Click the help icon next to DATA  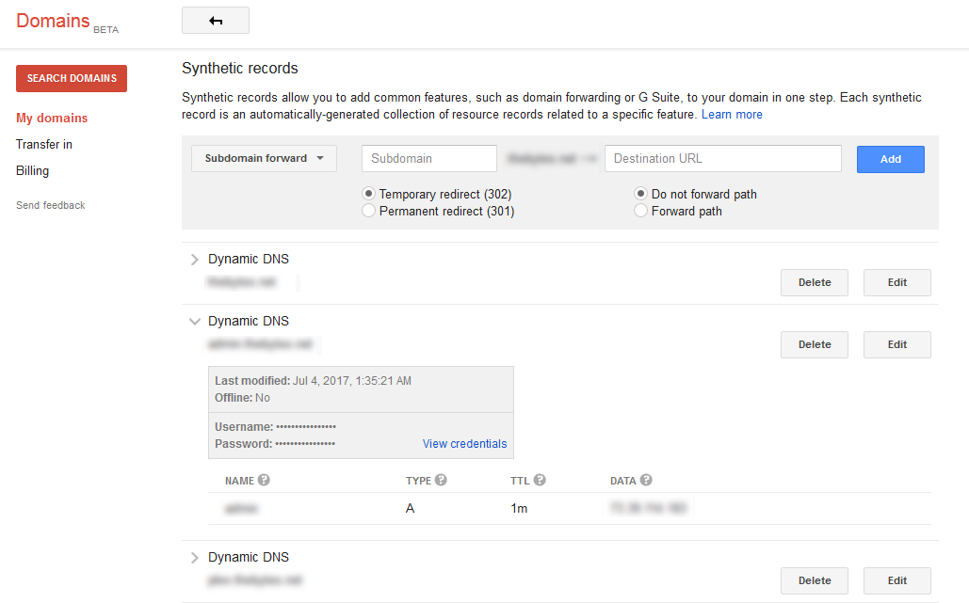tap(646, 480)
